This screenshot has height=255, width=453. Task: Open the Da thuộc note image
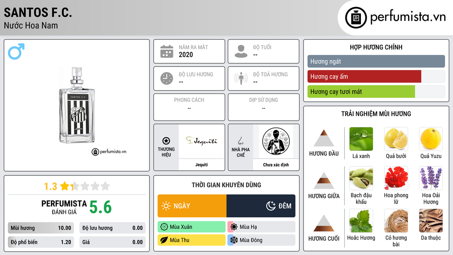(431, 221)
